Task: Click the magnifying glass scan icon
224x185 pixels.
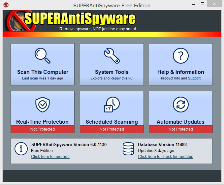Action: [43, 56]
